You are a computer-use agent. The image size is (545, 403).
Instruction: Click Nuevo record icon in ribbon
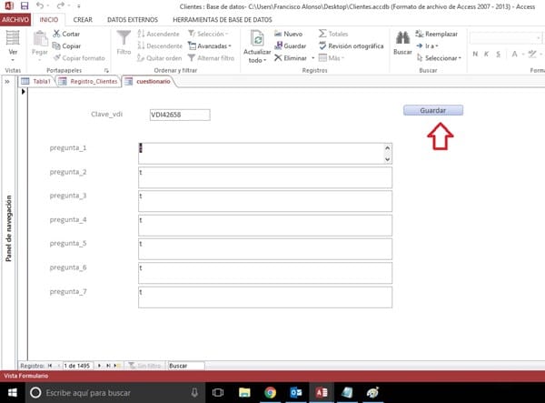click(278, 34)
